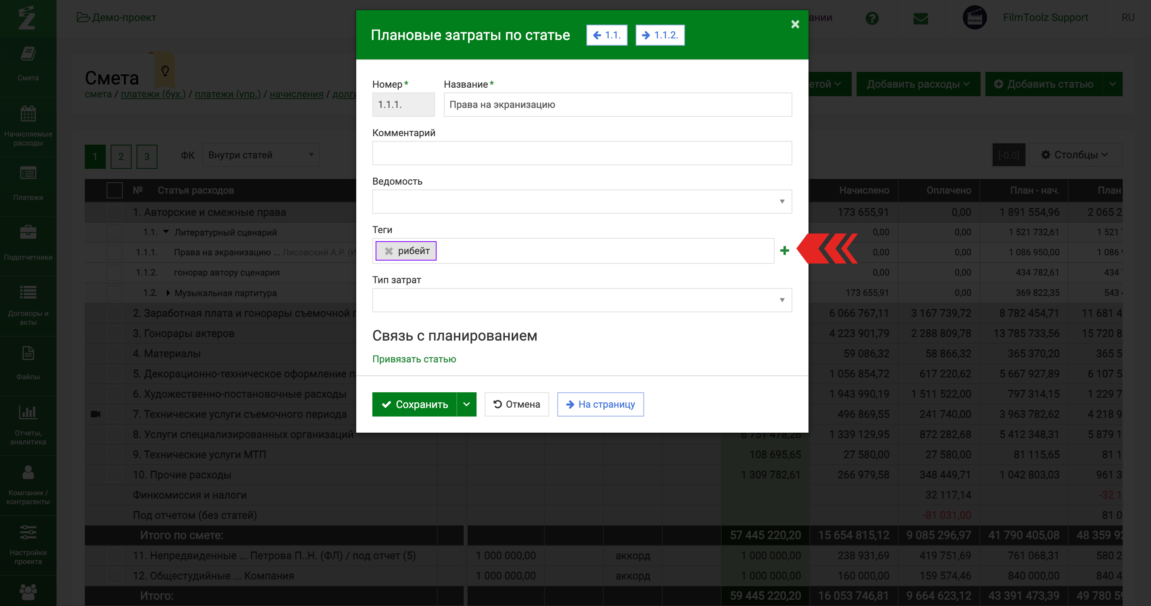The height and width of the screenshot is (606, 1151).
Task: Open the платежи (упр.) view link
Action: pyautogui.click(x=227, y=94)
